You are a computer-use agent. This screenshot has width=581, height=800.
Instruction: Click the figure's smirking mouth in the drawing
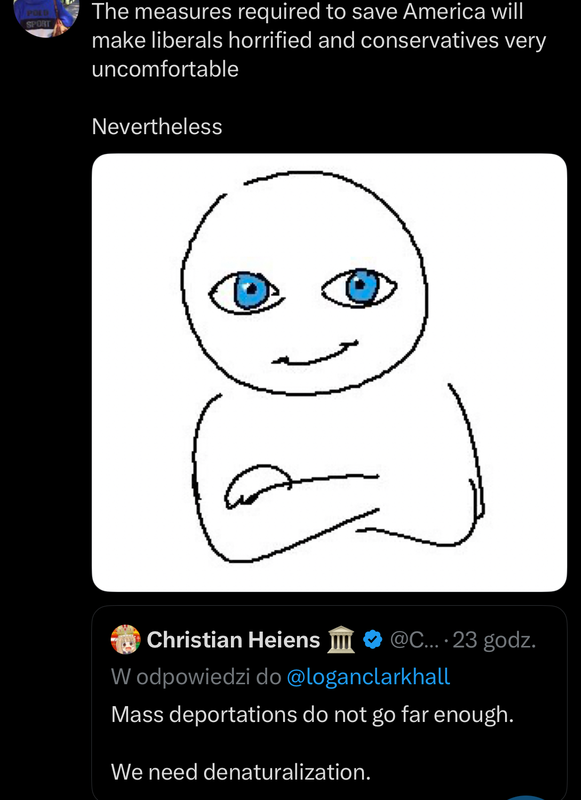click(315, 354)
